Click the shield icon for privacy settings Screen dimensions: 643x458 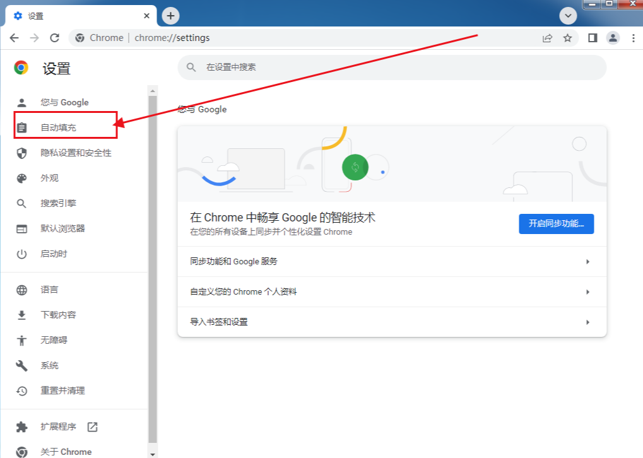point(21,153)
